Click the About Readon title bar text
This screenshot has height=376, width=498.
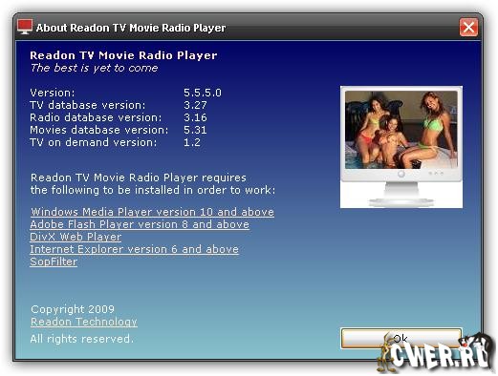[131, 28]
